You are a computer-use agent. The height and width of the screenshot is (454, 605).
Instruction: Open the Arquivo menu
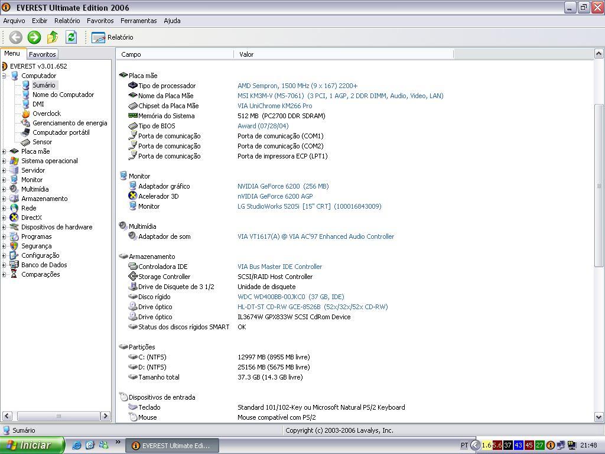click(x=14, y=21)
